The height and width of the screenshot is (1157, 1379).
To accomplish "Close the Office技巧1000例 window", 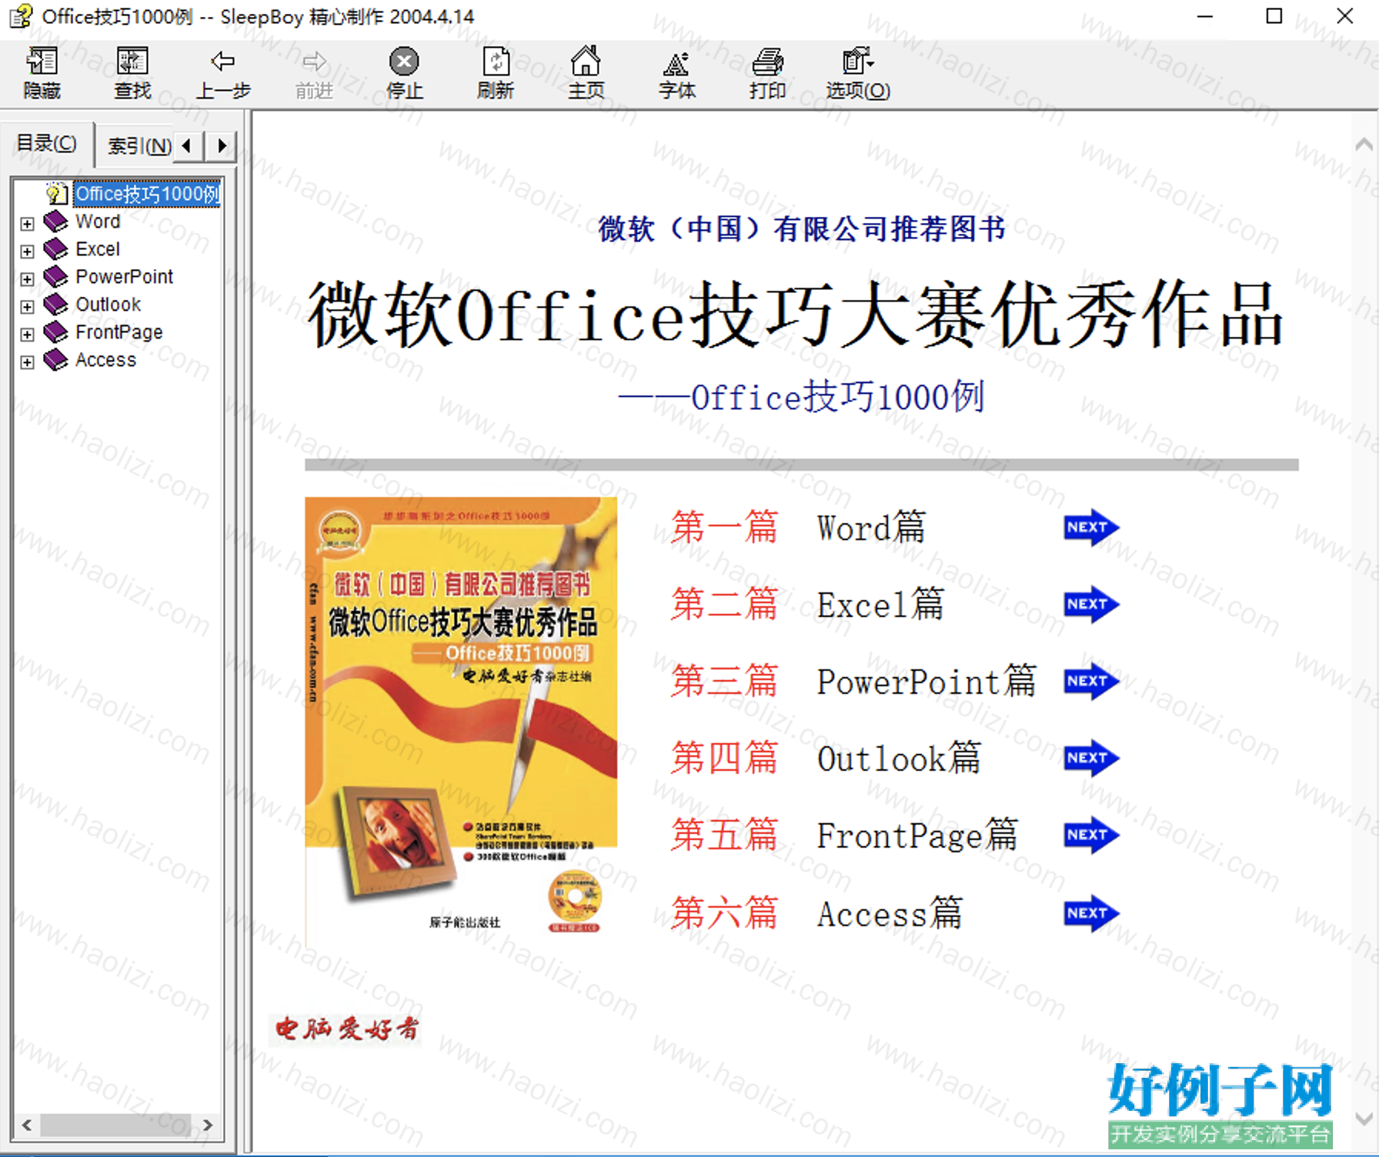I will [1344, 16].
